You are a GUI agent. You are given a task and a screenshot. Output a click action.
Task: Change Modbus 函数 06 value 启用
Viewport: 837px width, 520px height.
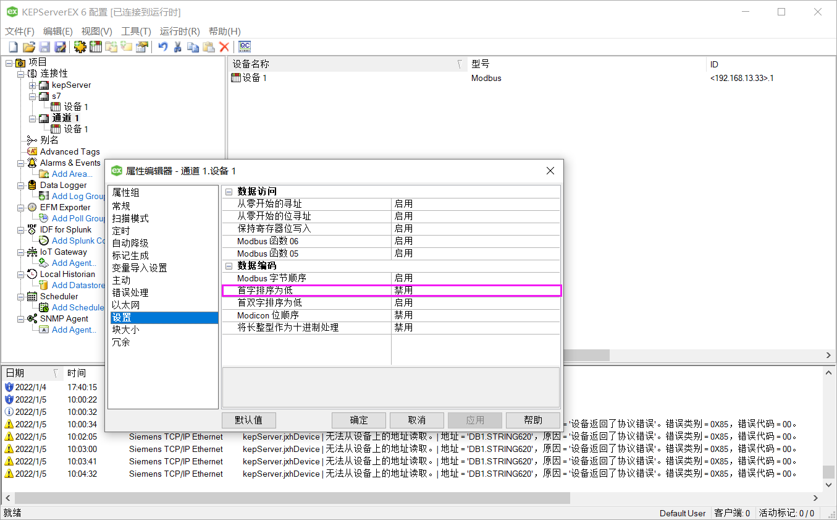(x=476, y=241)
